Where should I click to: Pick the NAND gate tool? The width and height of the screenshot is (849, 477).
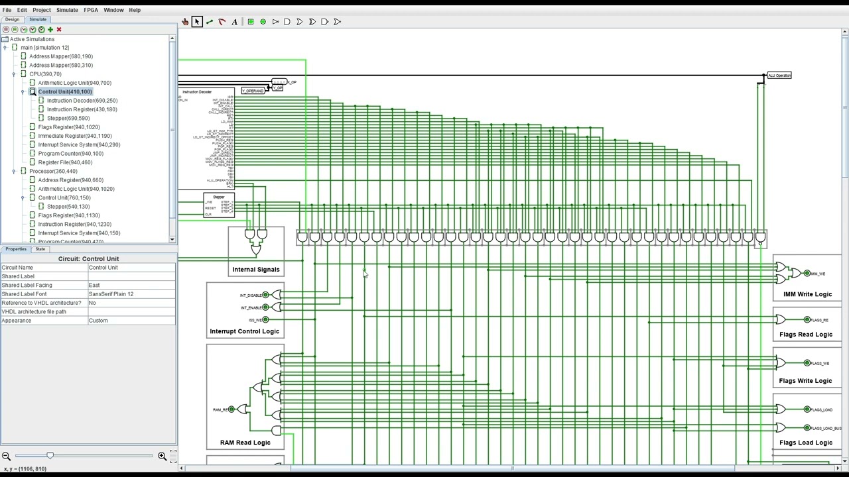click(324, 22)
